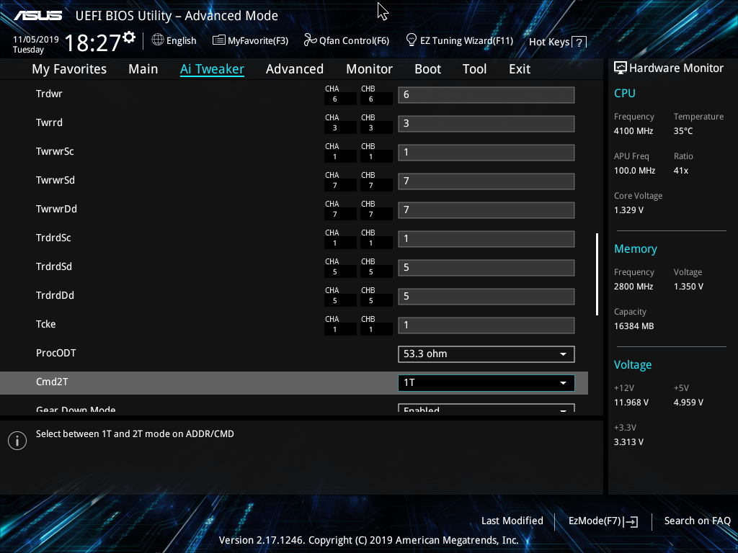
Task: Click the +12V reading 11.968 V
Action: [x=631, y=403]
